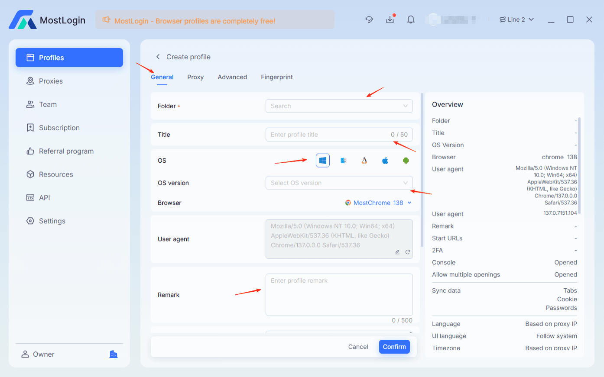Open the Folder search dropdown
Image resolution: width=604 pixels, height=377 pixels.
[x=339, y=106]
